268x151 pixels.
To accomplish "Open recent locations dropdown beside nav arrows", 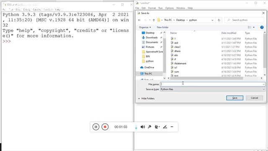I will coord(149,20).
